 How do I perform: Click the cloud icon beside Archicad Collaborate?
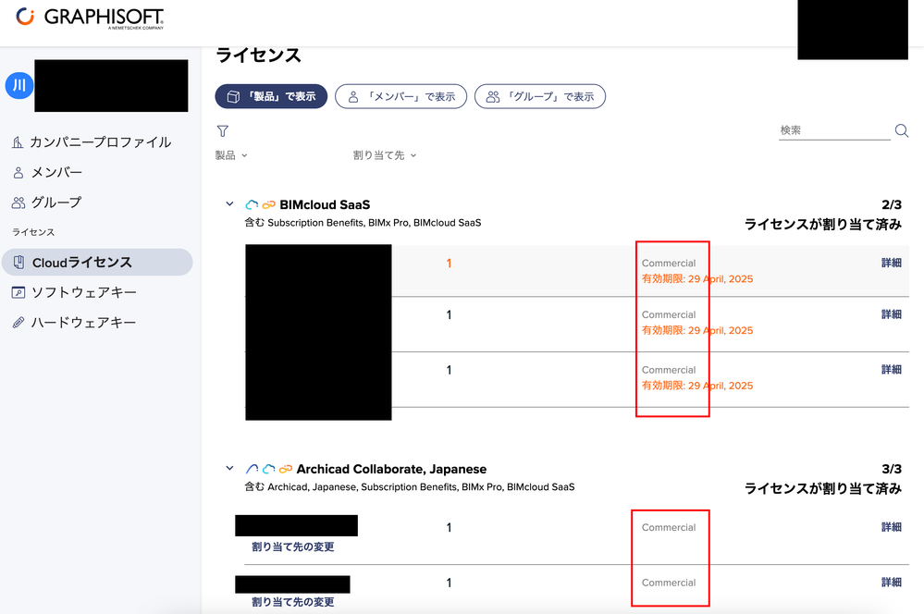269,469
